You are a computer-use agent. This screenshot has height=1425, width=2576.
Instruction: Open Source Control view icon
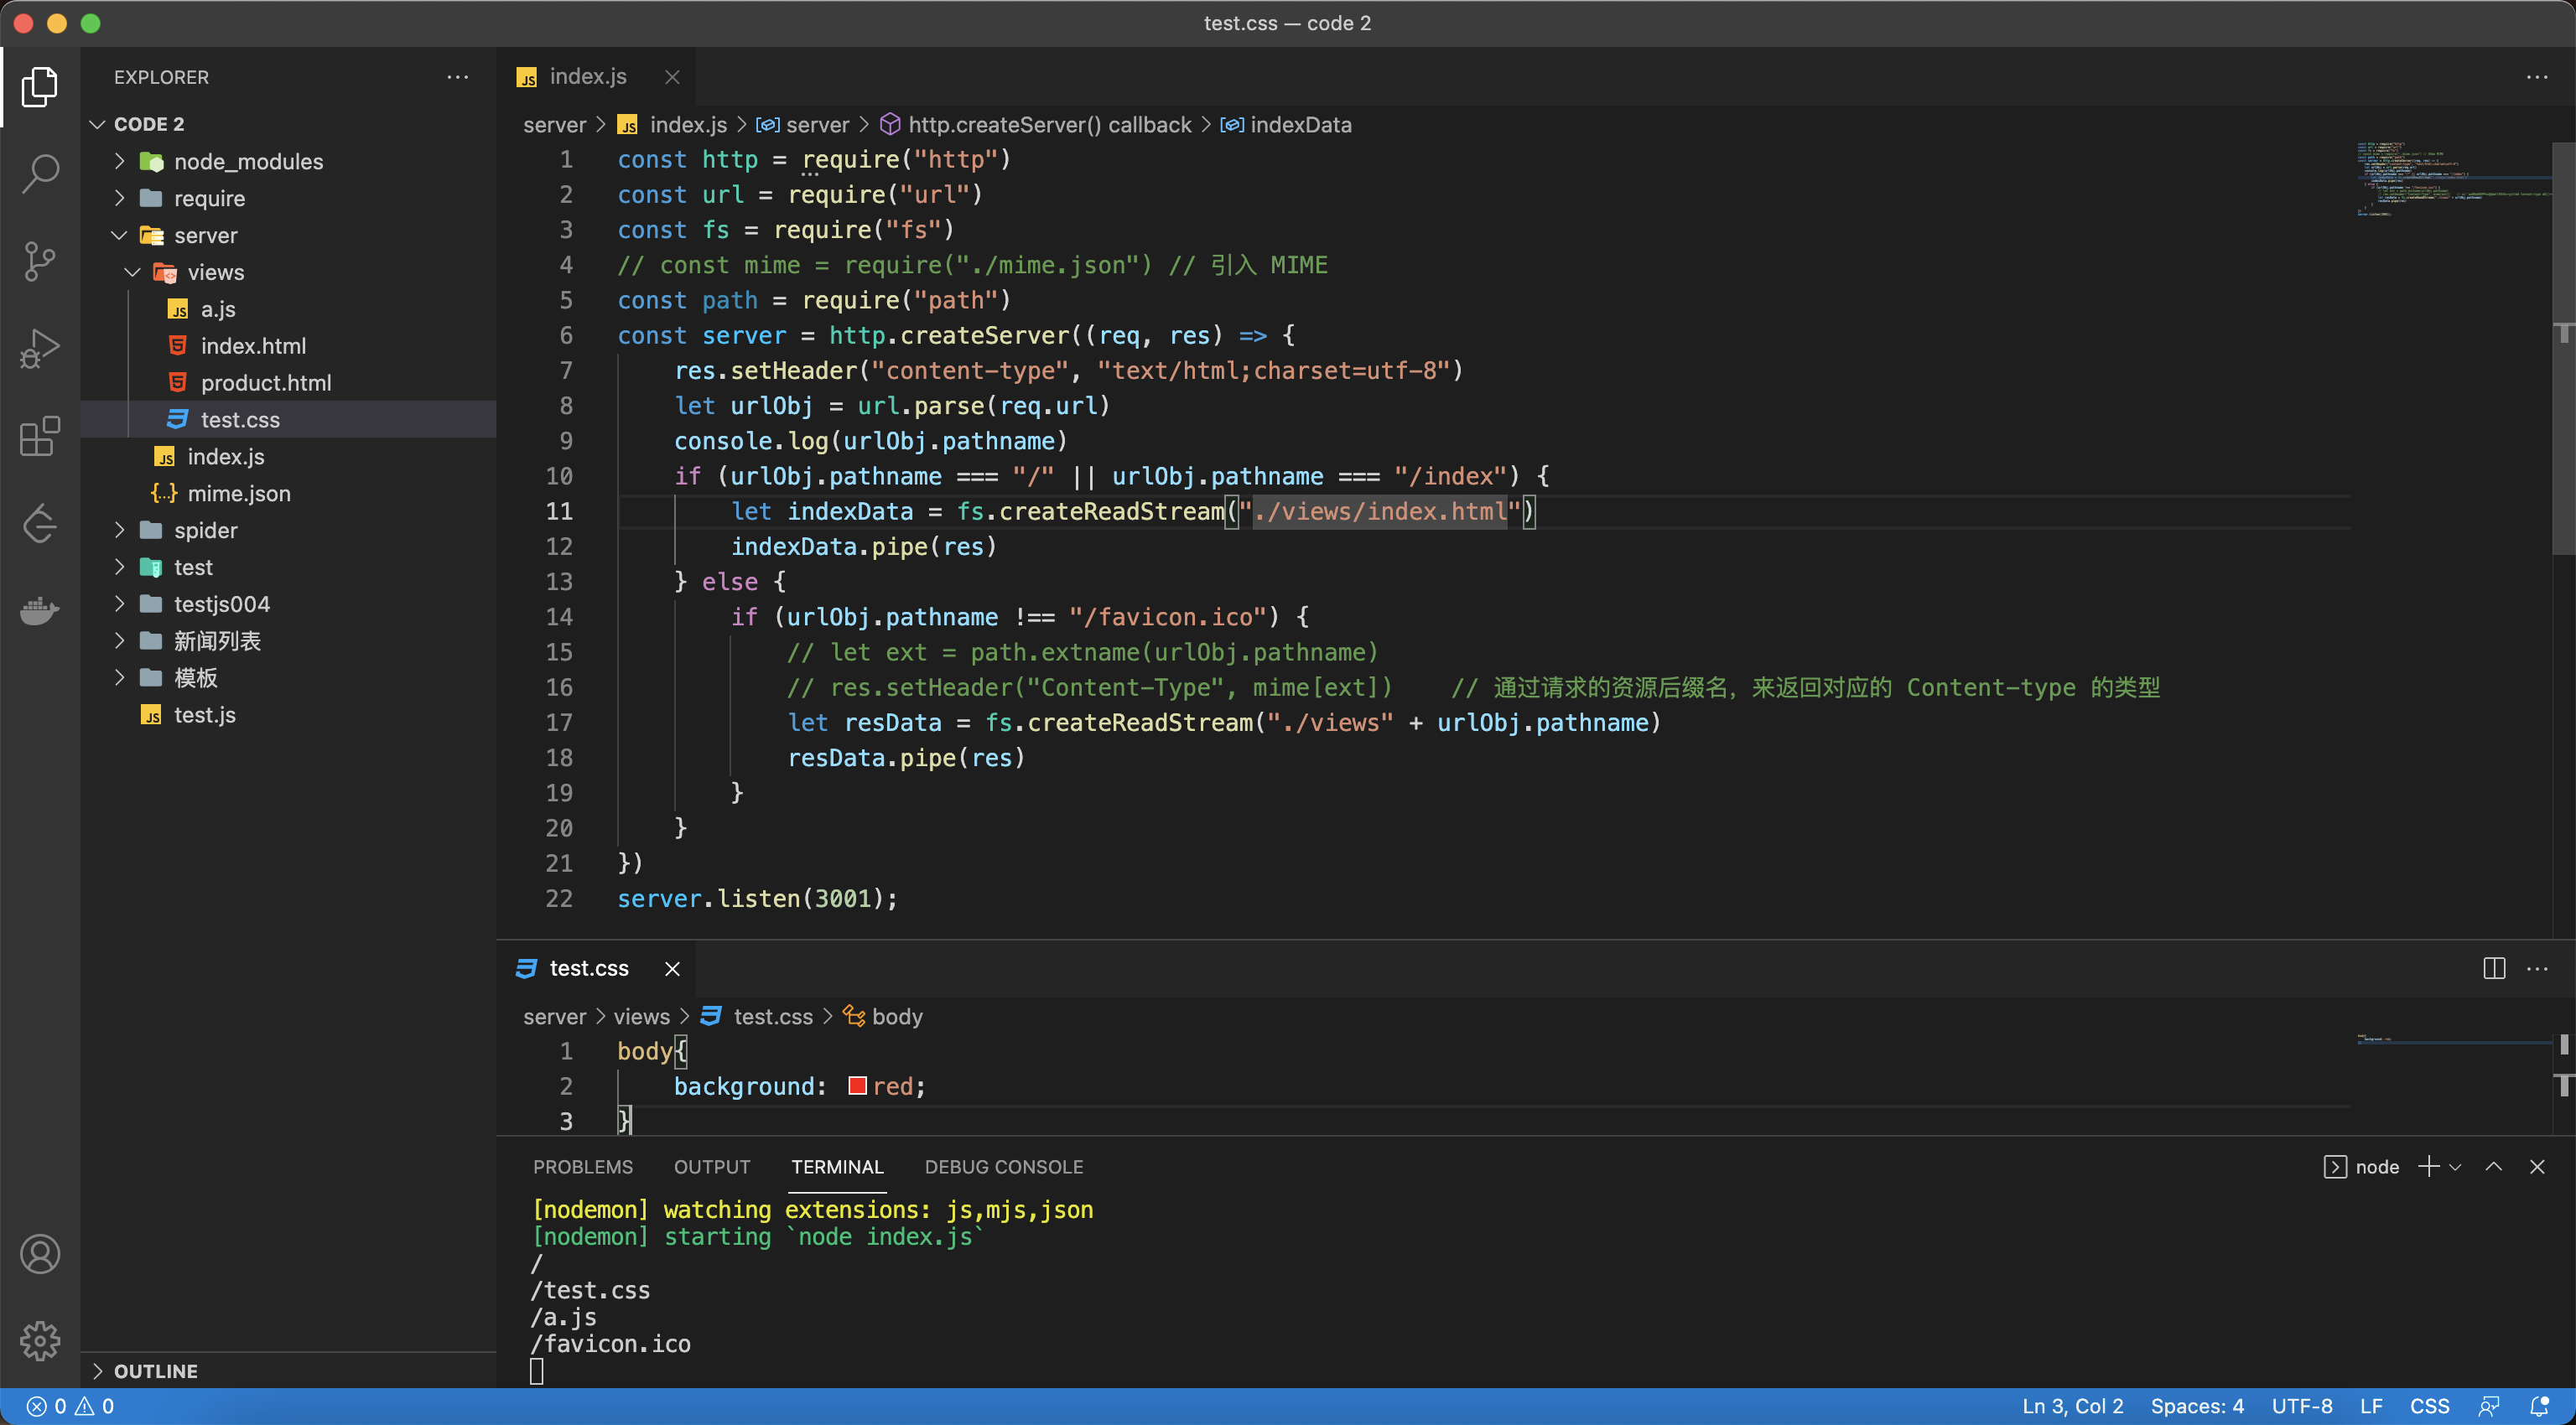pyautogui.click(x=40, y=262)
